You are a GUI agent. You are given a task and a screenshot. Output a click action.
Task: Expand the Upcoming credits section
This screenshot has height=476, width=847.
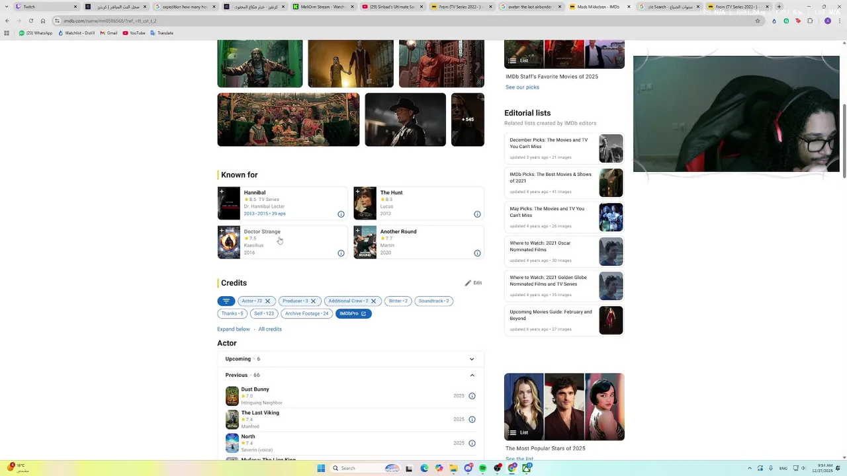(351, 359)
